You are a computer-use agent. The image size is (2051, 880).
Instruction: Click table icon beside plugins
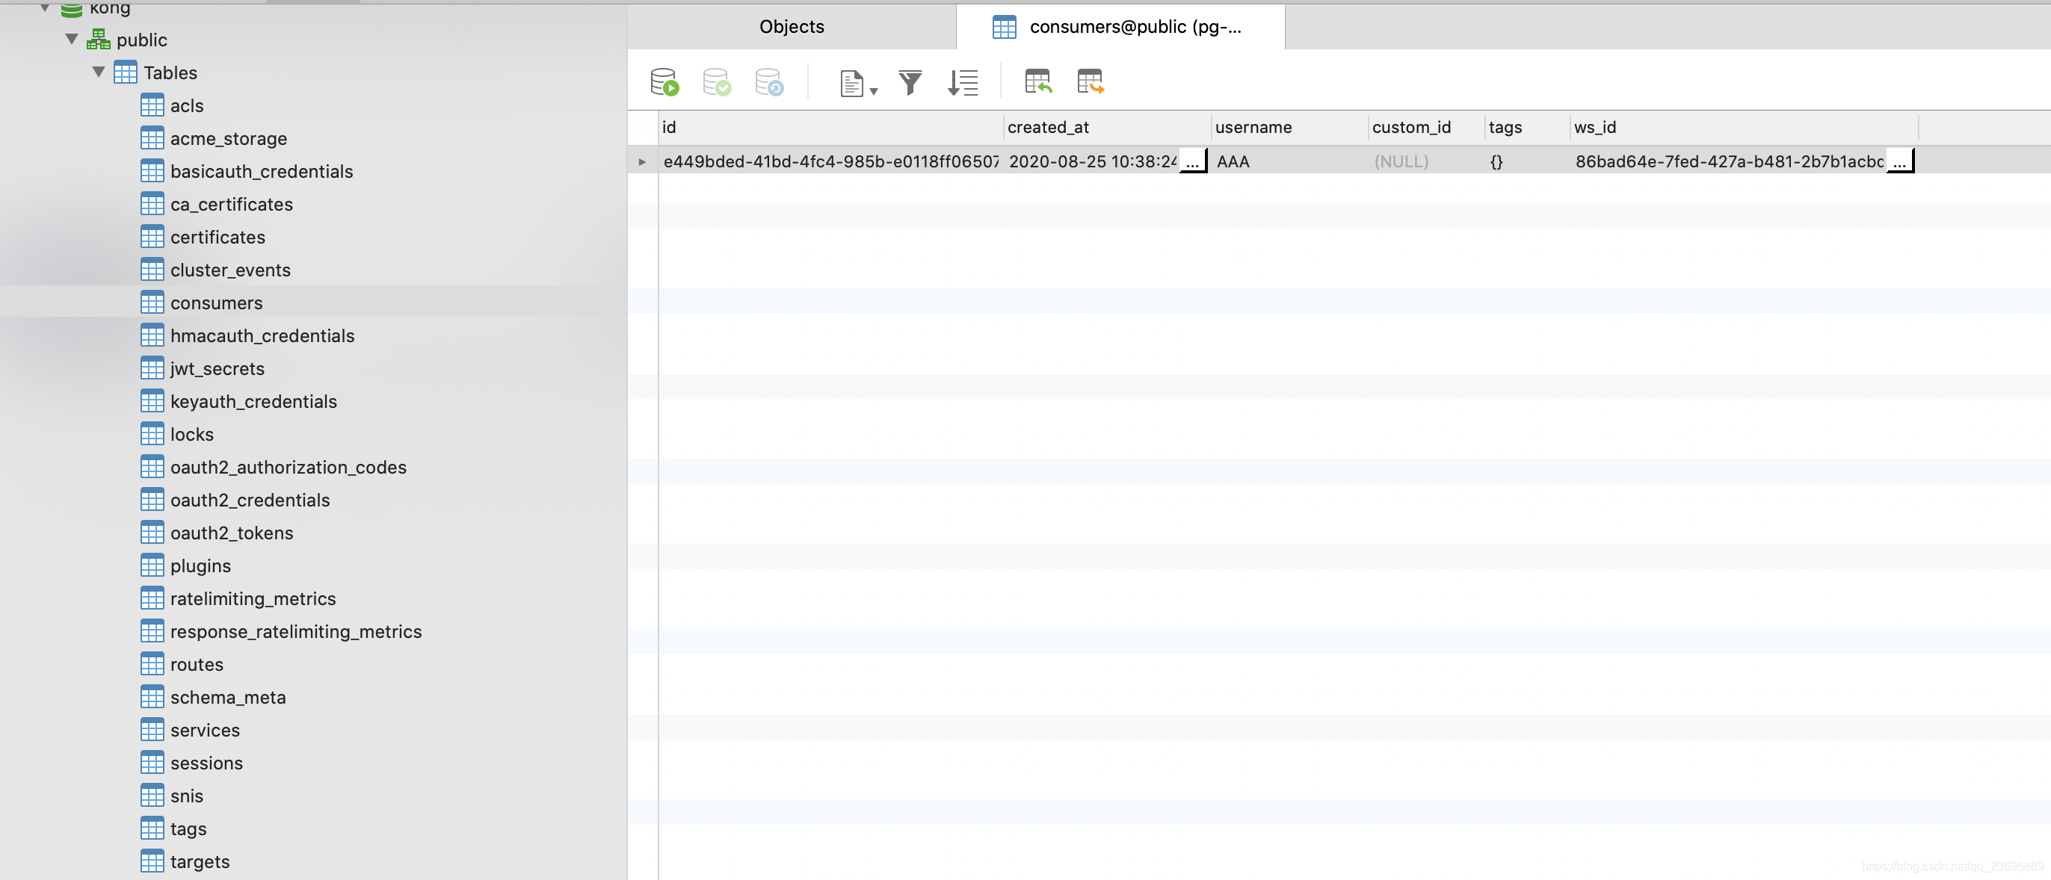pos(152,566)
